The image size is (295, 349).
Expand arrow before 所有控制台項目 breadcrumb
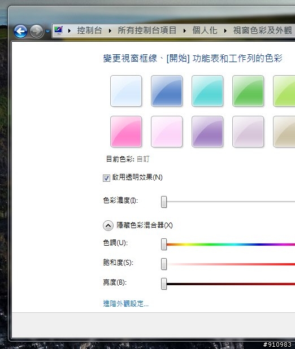(110, 30)
